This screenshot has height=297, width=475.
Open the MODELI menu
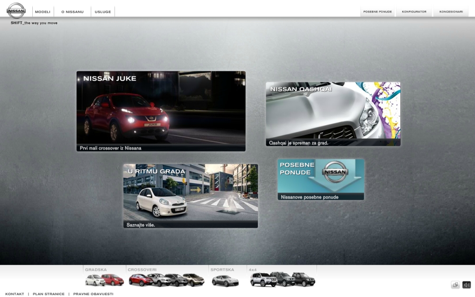(x=42, y=12)
